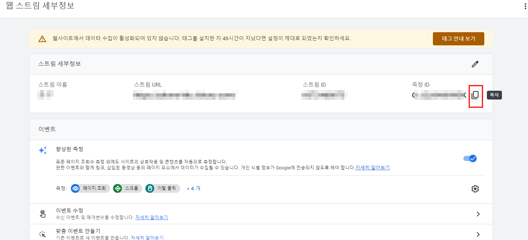The height and width of the screenshot is (240, 528).
Task: Click the warning triangle icon
Action: (x=41, y=38)
